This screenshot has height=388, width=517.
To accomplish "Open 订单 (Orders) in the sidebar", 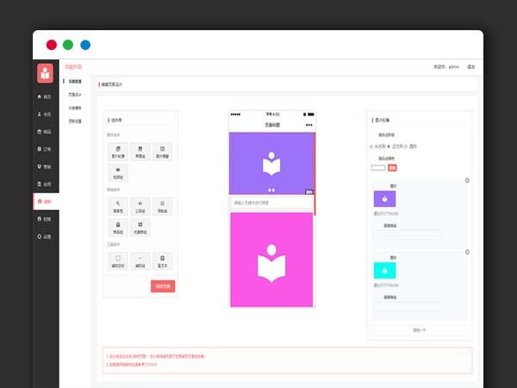I will [x=45, y=149].
